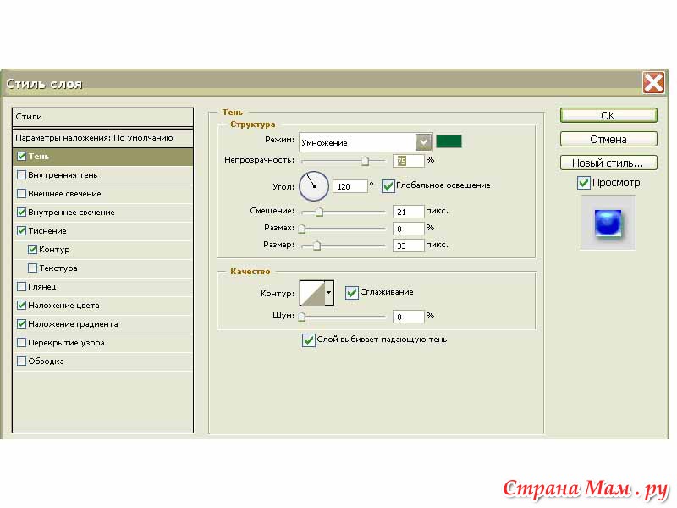Click the Смещение field showing 21
677x508 pixels.
(409, 212)
